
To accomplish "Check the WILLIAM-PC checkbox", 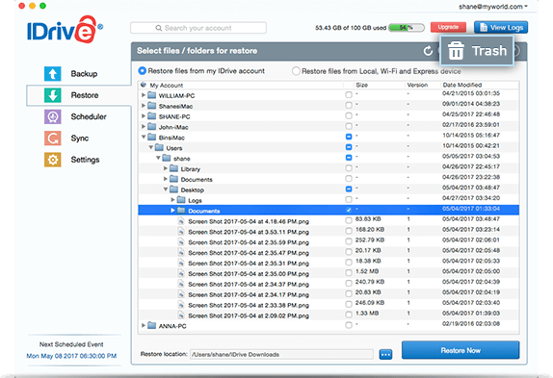I will pos(349,94).
